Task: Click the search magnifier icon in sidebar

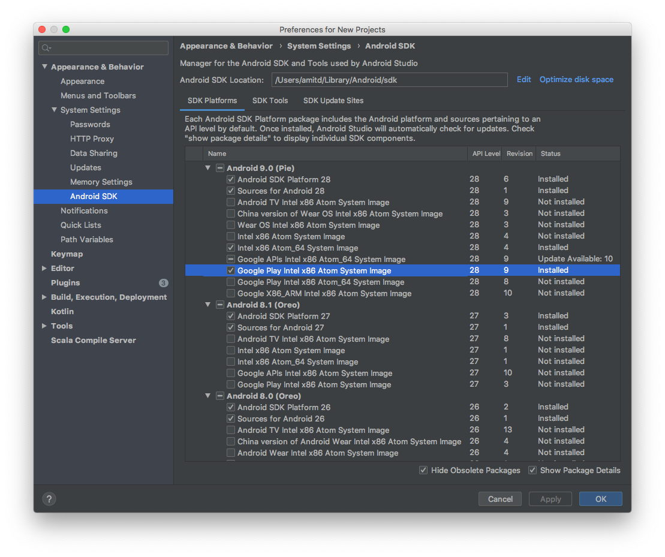Action: tap(46, 48)
